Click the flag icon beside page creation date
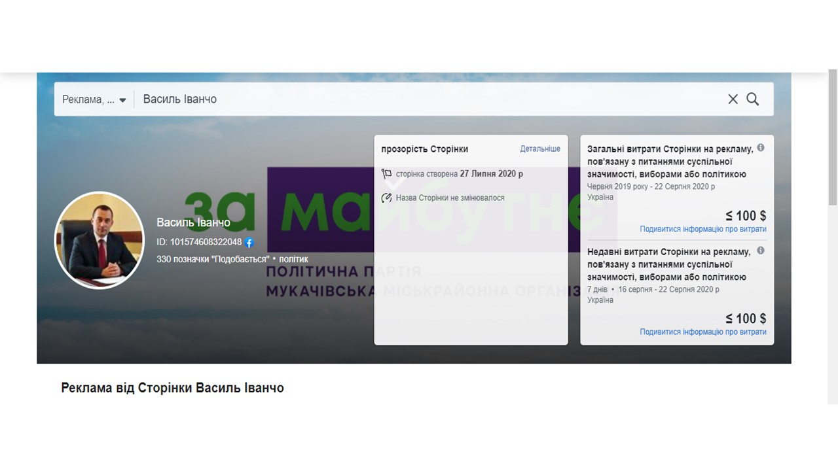 coord(387,174)
